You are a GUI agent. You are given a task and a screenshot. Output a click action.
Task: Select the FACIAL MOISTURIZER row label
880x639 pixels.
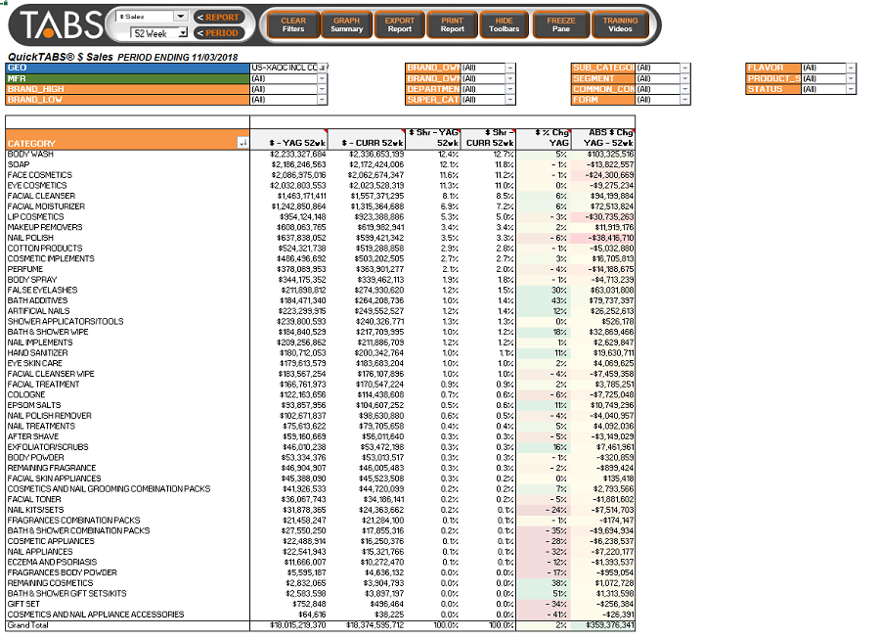click(x=46, y=206)
